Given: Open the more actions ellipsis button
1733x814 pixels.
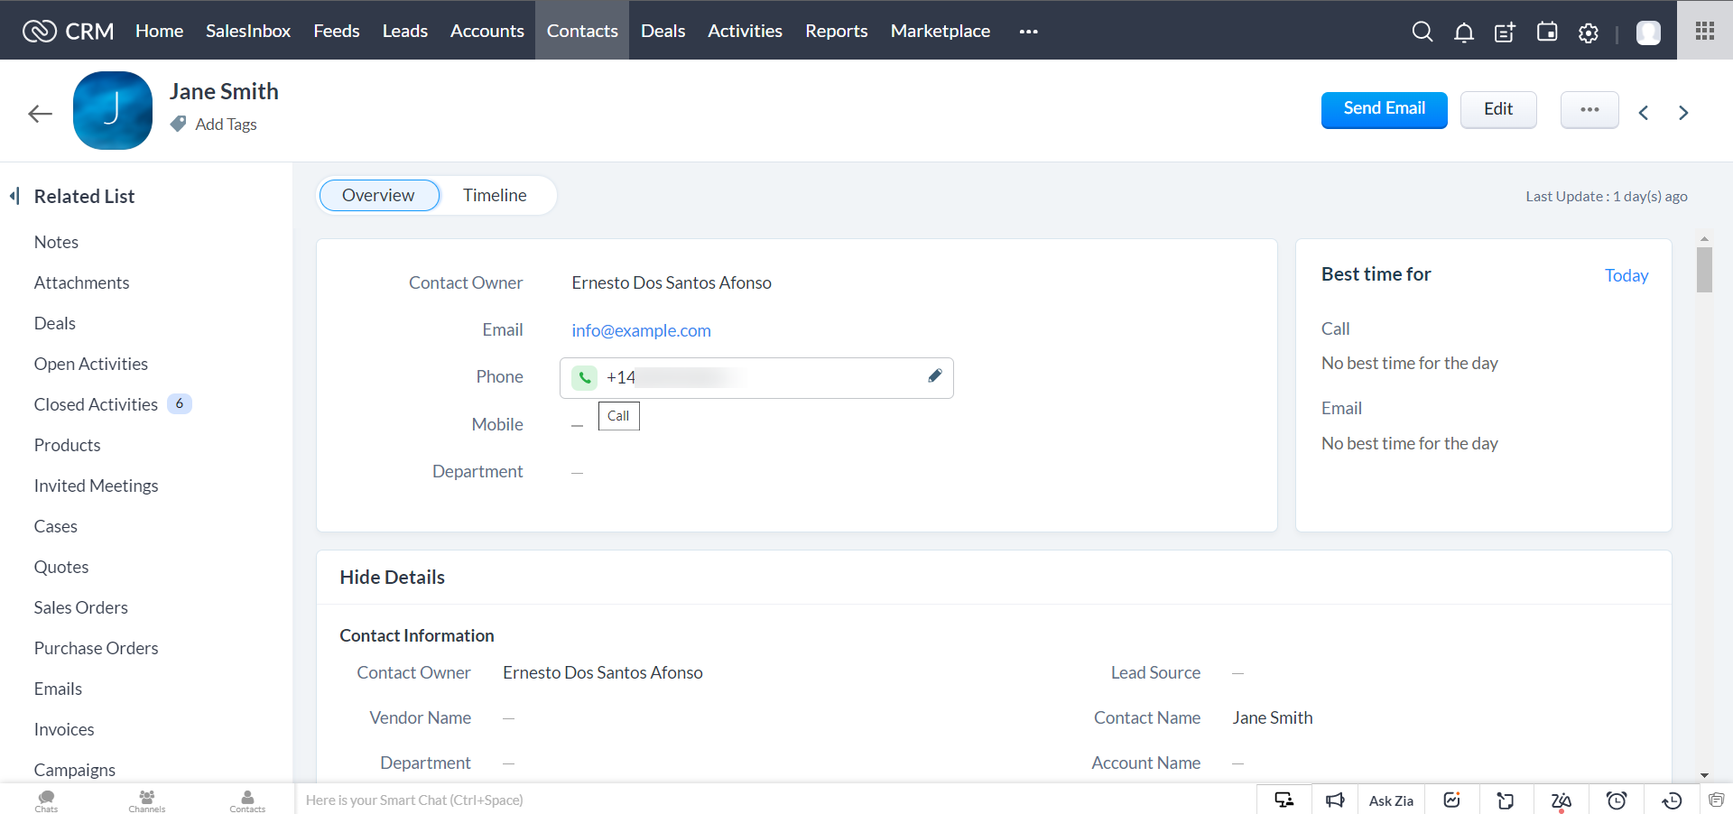Looking at the screenshot, I should 1589,109.
